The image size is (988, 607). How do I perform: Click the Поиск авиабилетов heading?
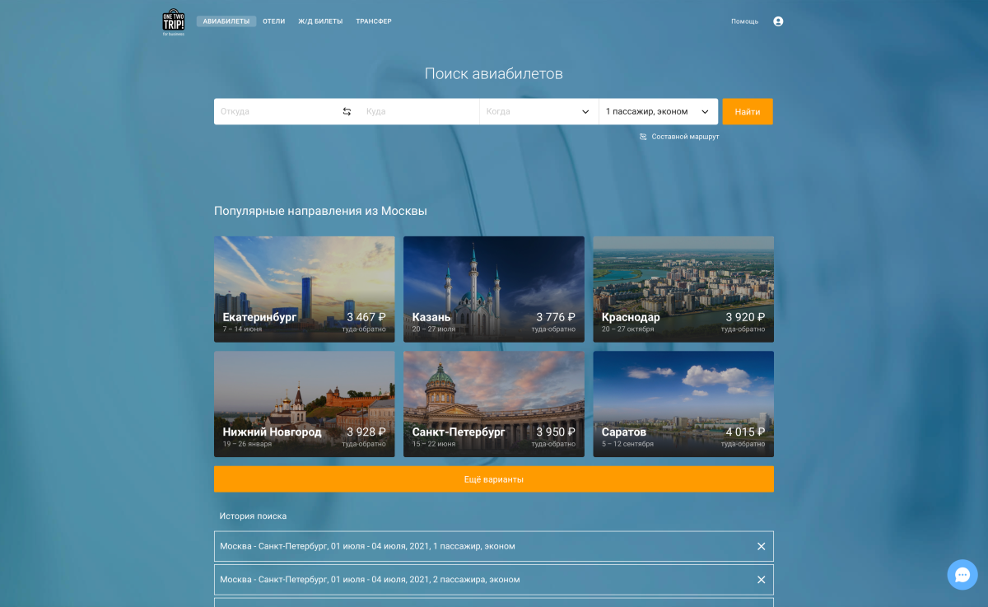(494, 73)
